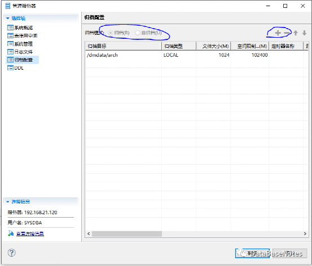
Task: Select the 归档(R) radio button
Action: [110, 33]
